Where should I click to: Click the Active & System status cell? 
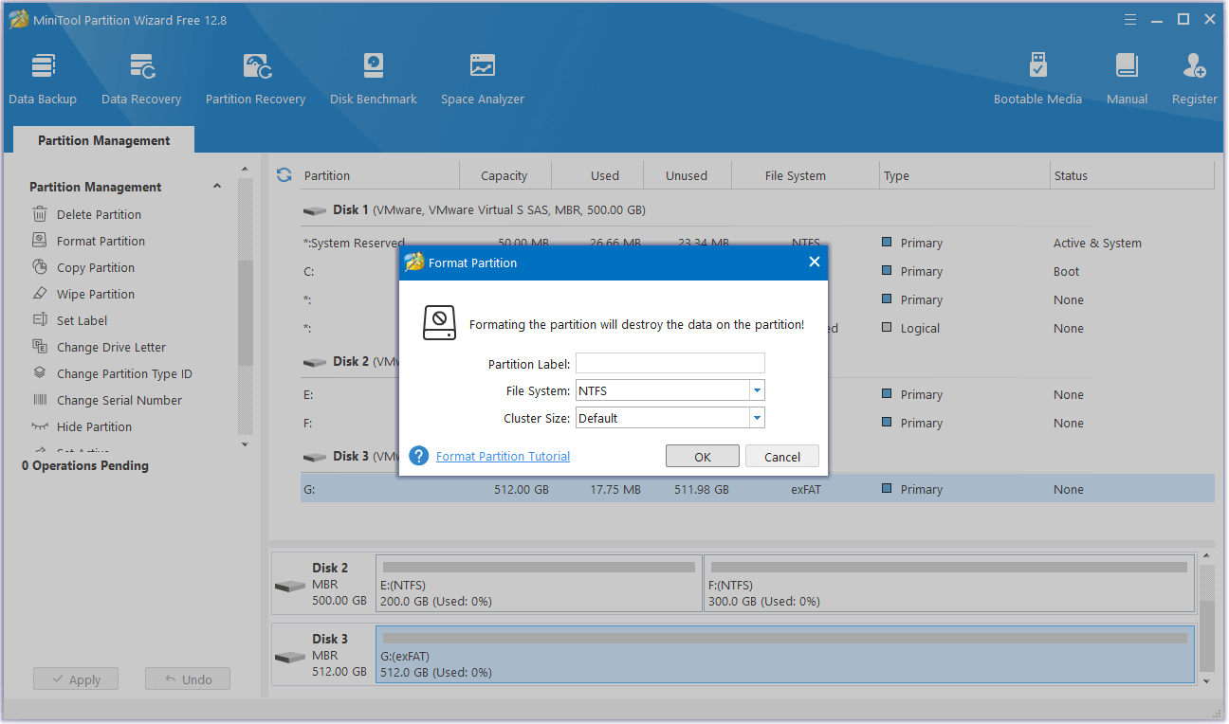pyautogui.click(x=1097, y=243)
